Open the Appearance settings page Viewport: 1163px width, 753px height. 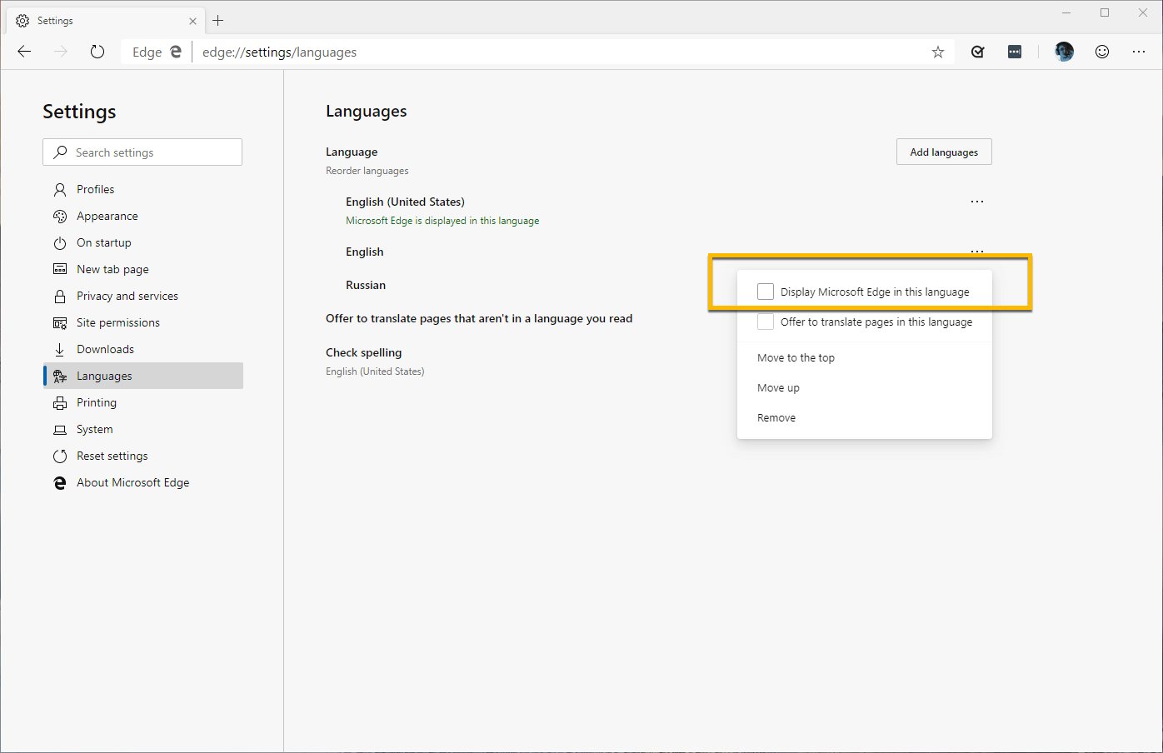(107, 216)
